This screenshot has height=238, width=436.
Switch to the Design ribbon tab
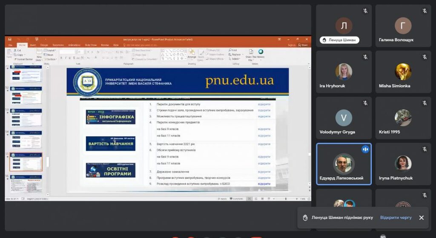pos(44,45)
